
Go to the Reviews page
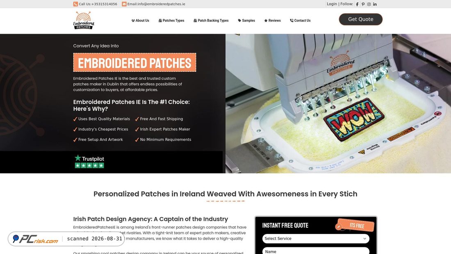coord(272,21)
